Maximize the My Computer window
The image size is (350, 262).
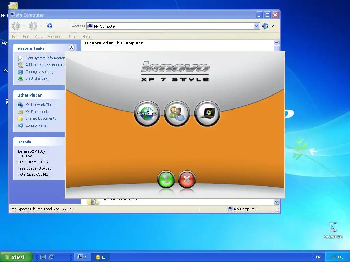click(267, 15)
